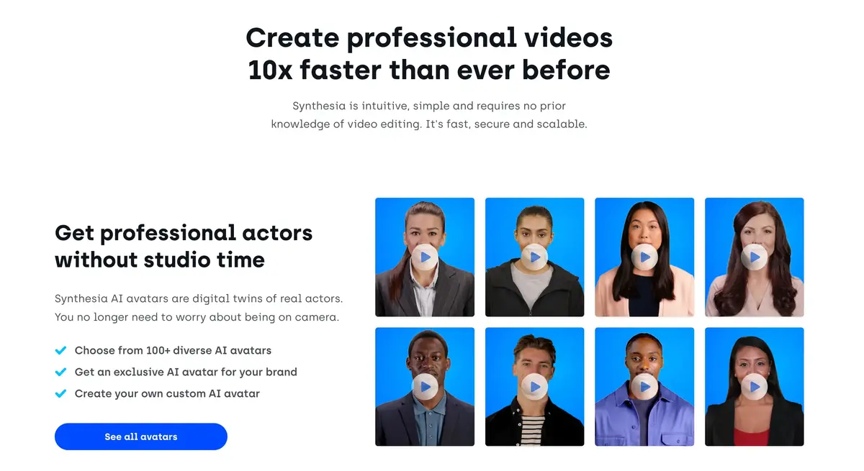Viewport: 864px width, 471px height.
Task: Play the video of avatar in white blouse
Action: tap(754, 257)
